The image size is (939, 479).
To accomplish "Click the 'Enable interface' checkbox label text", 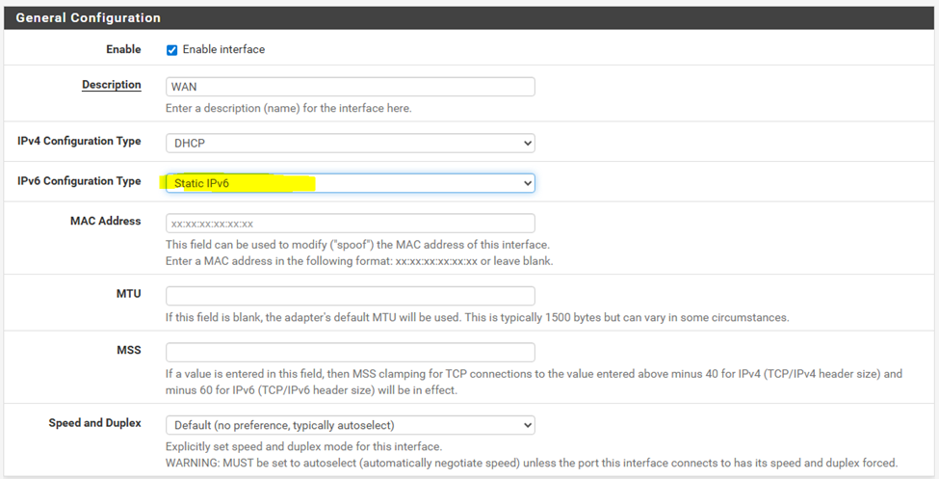I will click(223, 50).
